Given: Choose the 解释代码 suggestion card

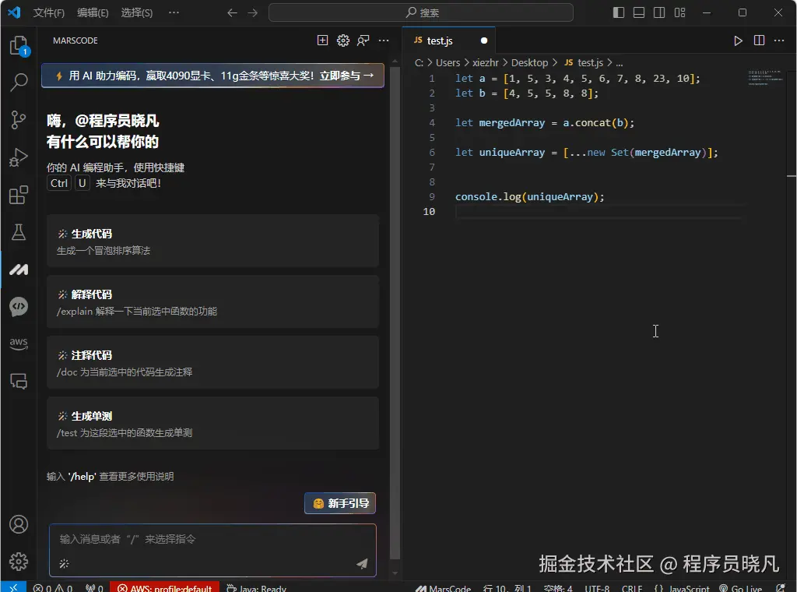Looking at the screenshot, I should (212, 301).
